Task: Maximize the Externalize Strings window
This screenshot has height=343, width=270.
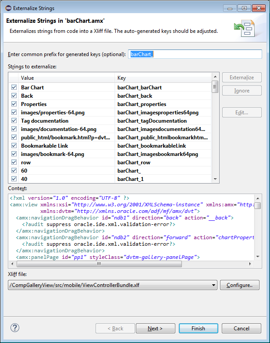Action: pyautogui.click(x=244, y=8)
